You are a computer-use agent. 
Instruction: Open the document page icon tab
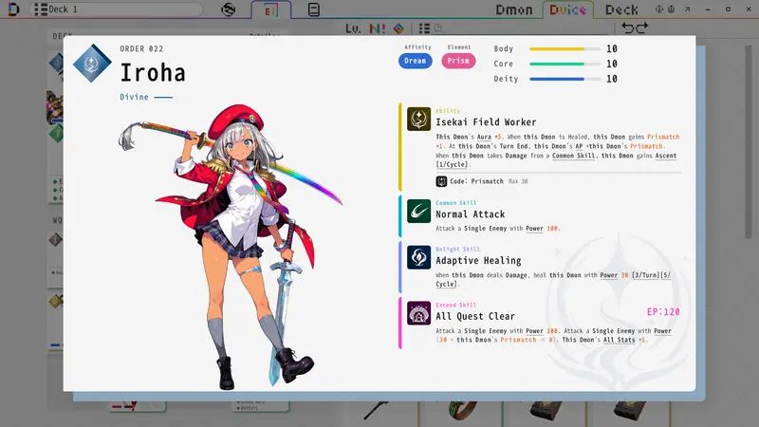click(314, 9)
